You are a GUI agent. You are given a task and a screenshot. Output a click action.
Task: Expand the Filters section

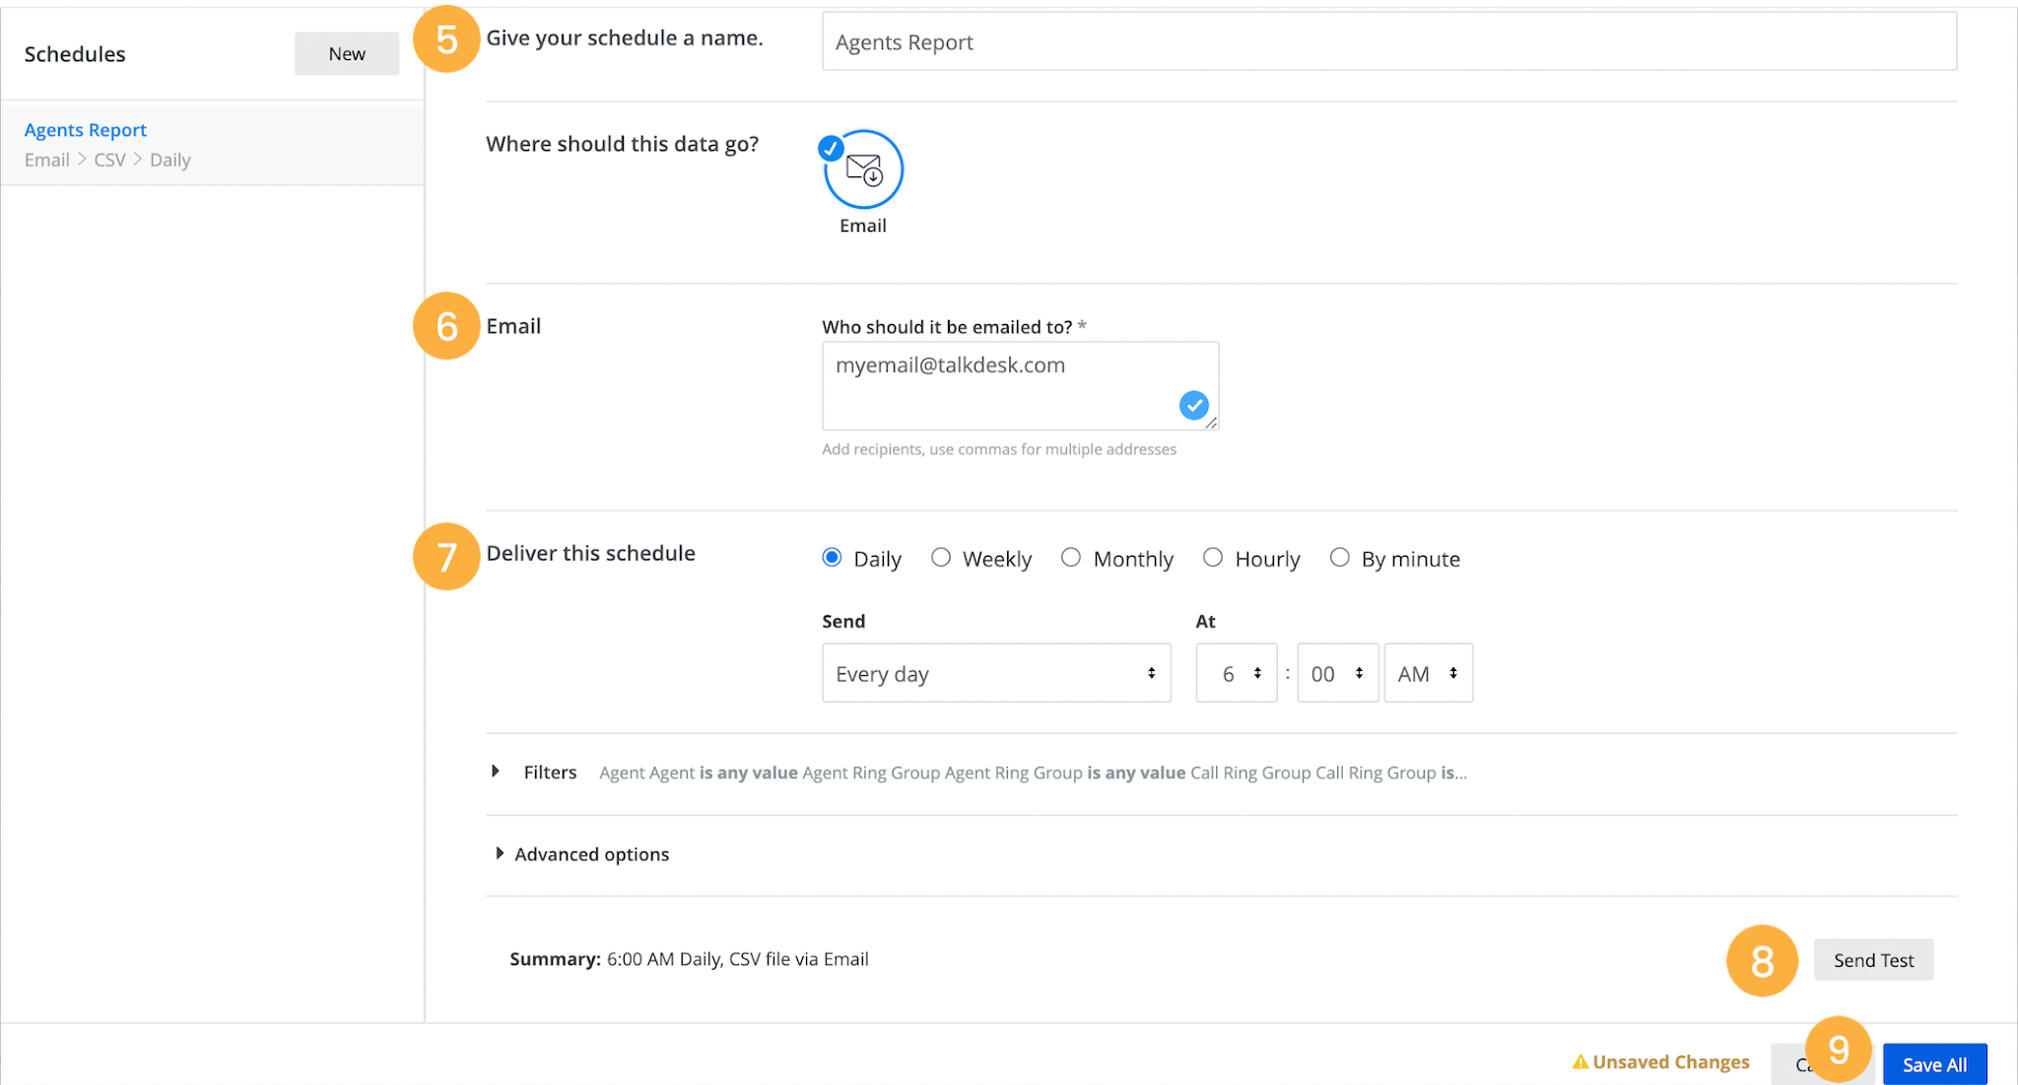[496, 772]
